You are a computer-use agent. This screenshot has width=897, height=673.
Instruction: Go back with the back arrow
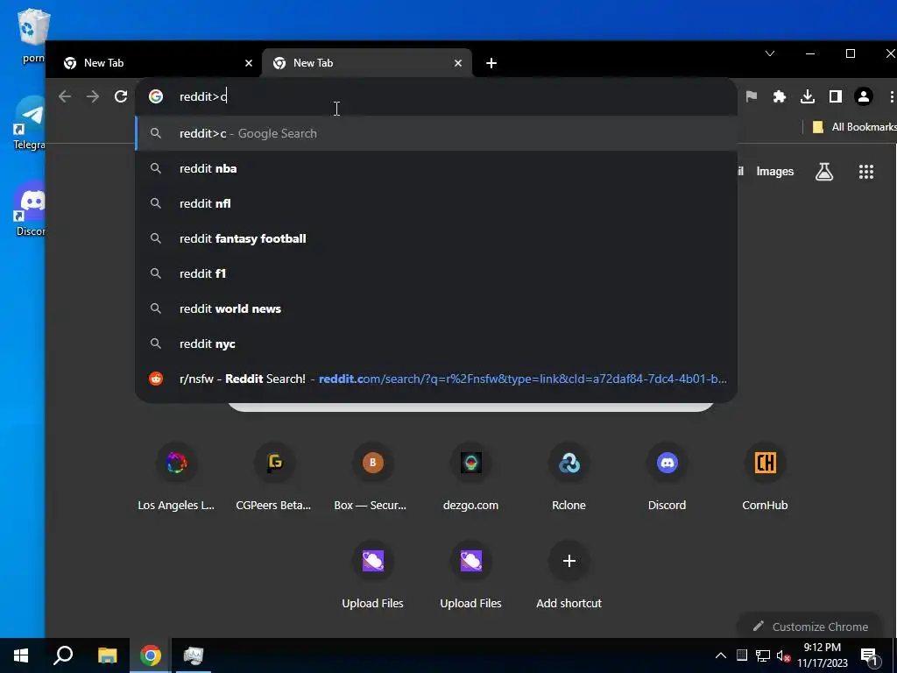click(x=65, y=96)
